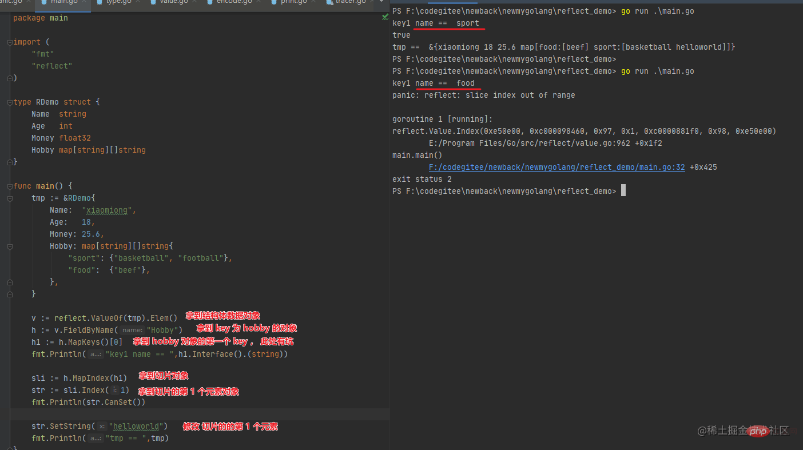Click the file icon on tracer.go tab
Viewport: 803px width, 450px height.
tap(329, 2)
